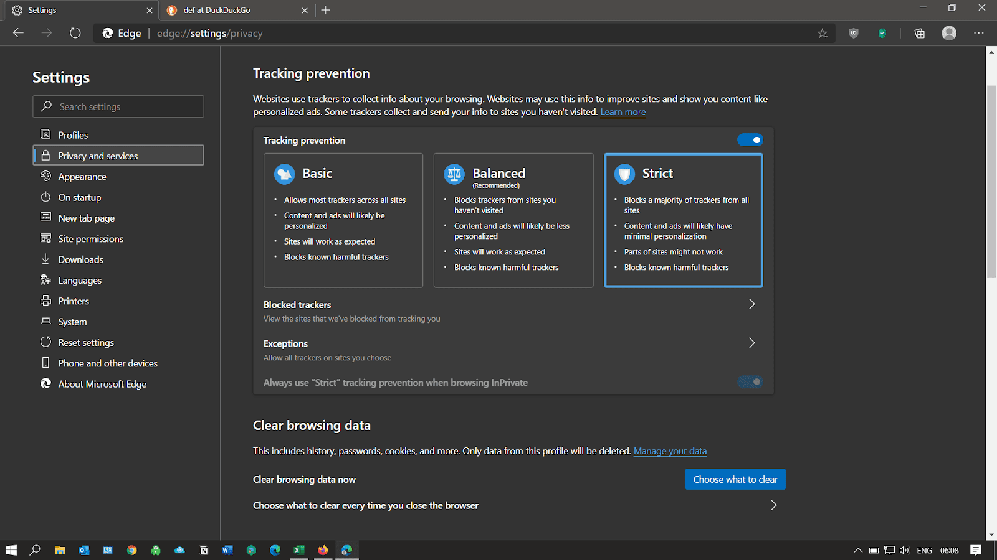The width and height of the screenshot is (997, 560).
Task: Select the Balanced tracking prevention option
Action: [513, 221]
